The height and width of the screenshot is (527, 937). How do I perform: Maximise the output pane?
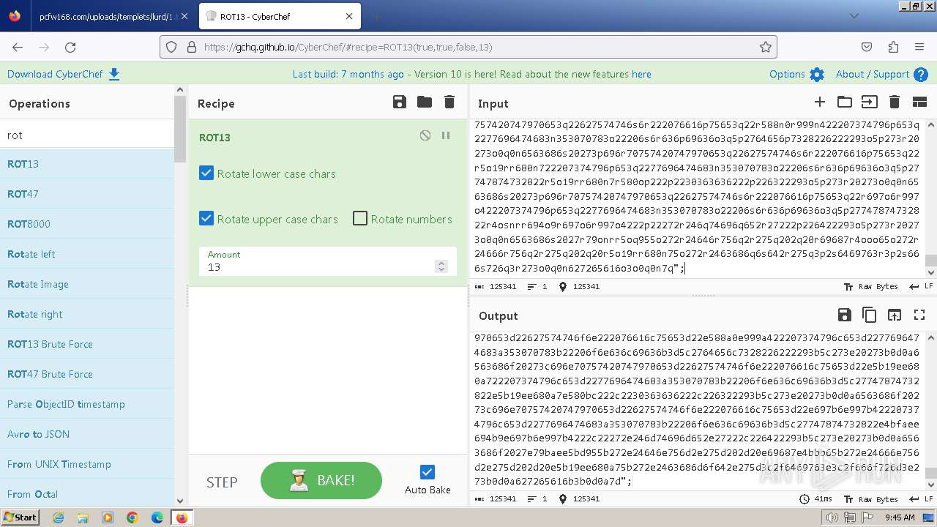[x=919, y=315]
